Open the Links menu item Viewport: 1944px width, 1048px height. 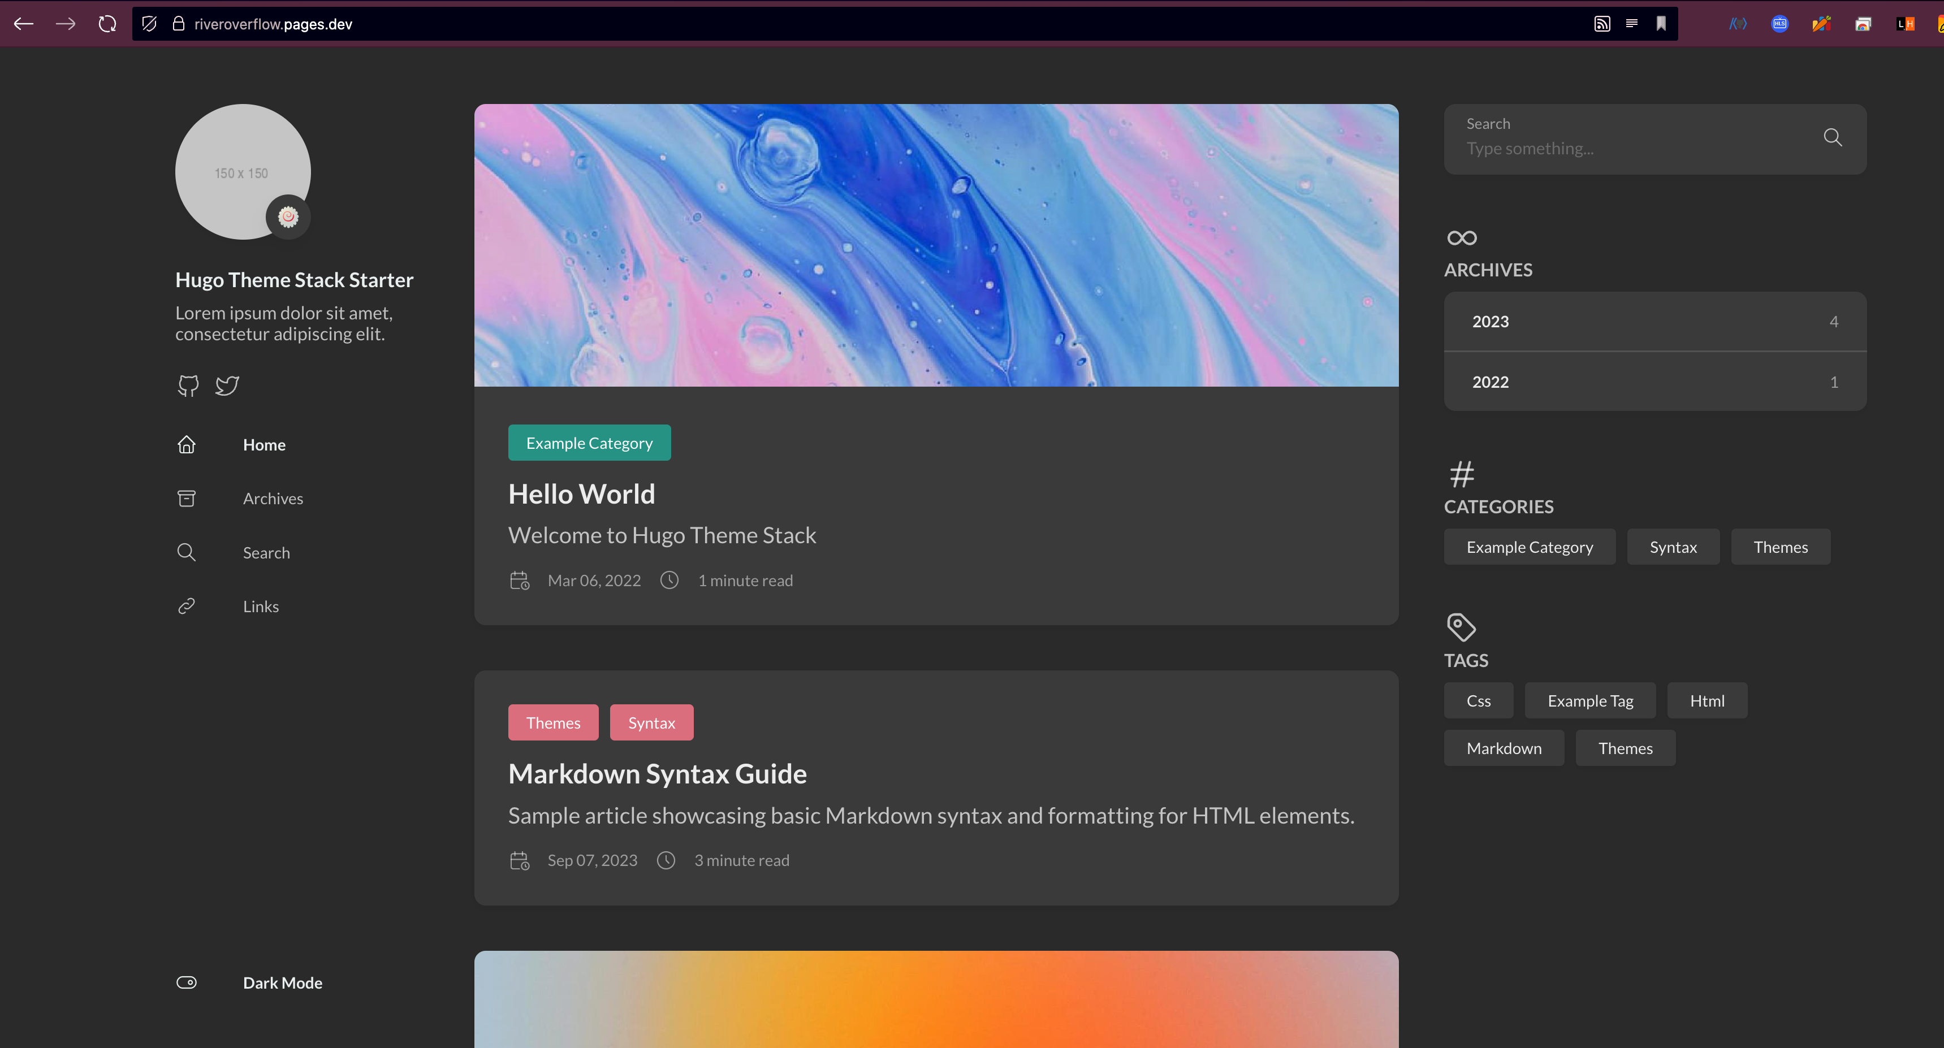point(260,607)
